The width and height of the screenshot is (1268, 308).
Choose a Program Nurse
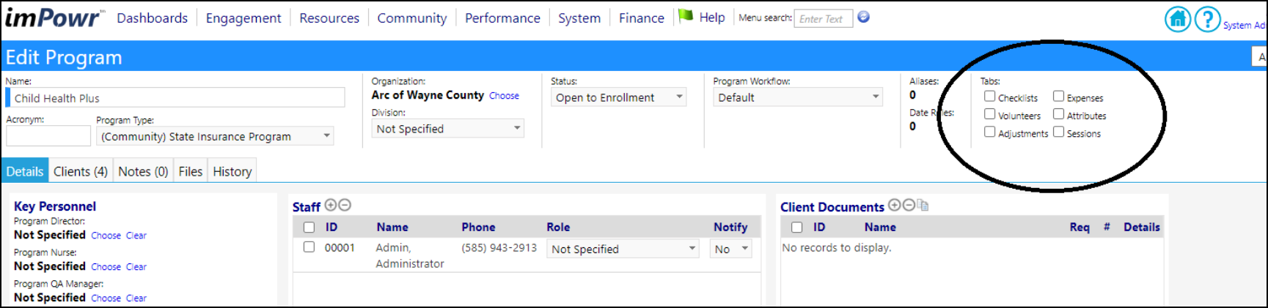coord(106,267)
